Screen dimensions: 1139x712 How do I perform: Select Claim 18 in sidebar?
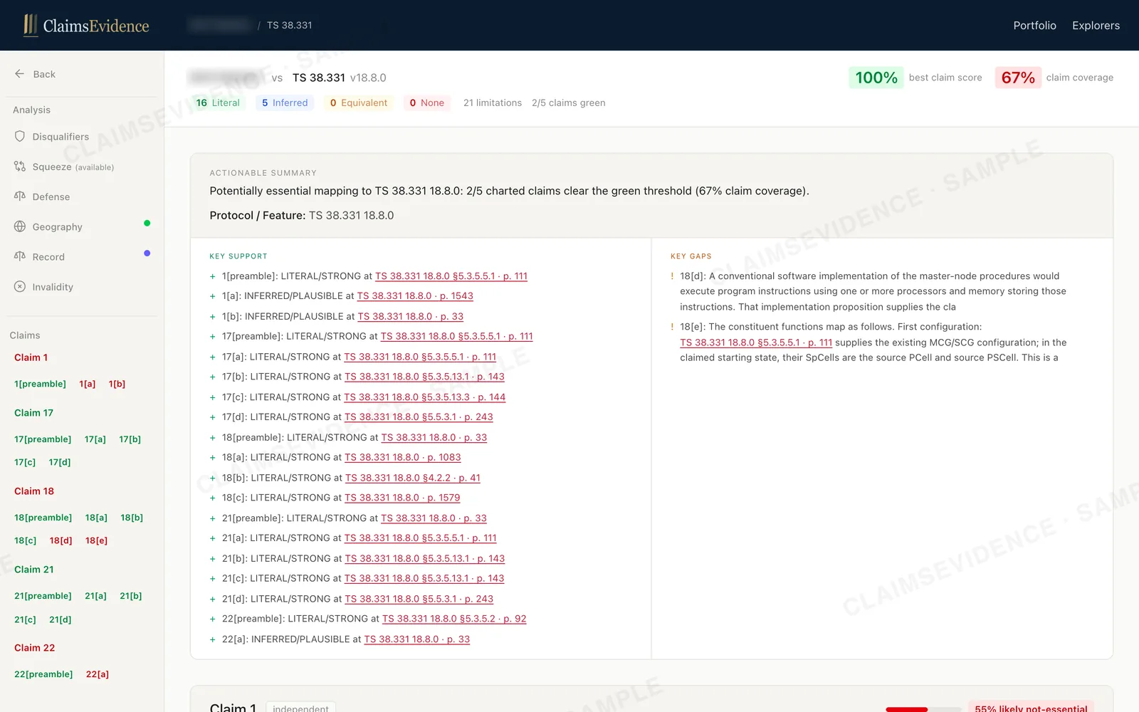coord(34,491)
